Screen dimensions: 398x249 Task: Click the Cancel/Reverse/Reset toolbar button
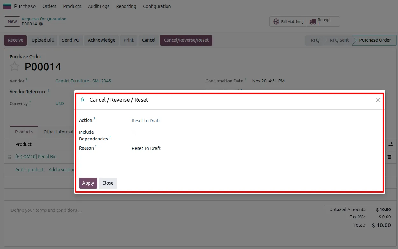(x=186, y=40)
